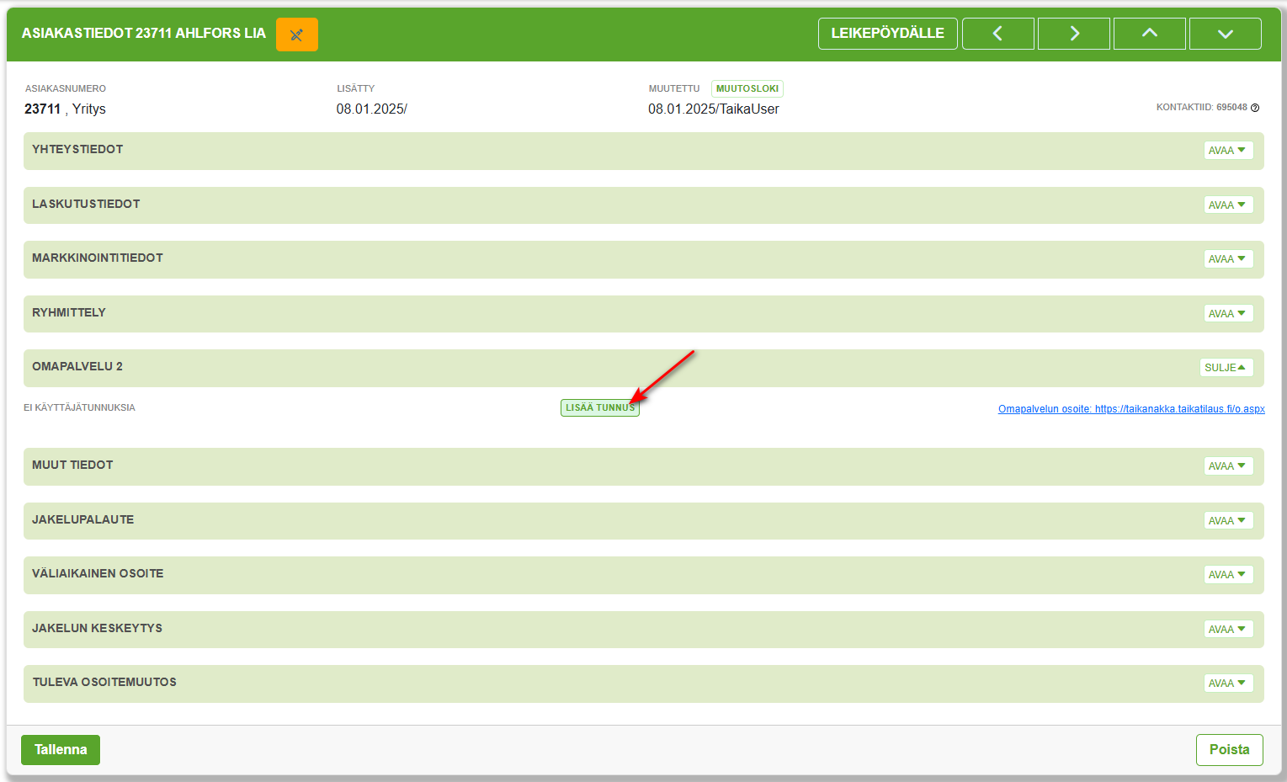Click the LISÄTTY label
This screenshot has height=782, width=1287.
[356, 88]
